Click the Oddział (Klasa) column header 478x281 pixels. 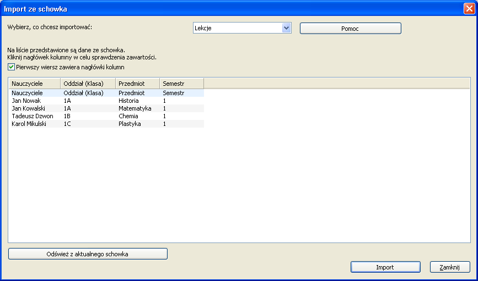point(88,83)
